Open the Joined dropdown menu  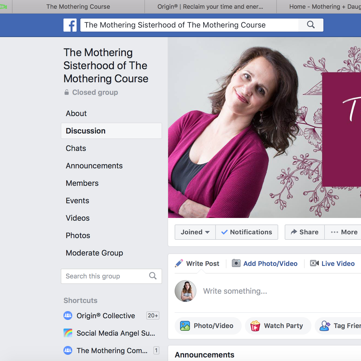[195, 232]
